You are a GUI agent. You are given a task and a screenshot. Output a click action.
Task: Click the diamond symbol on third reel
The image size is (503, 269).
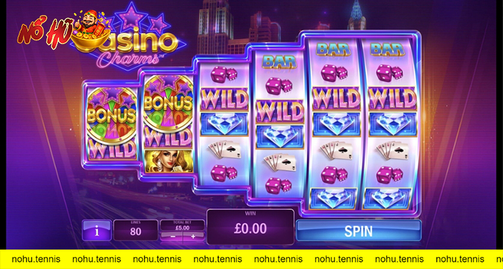coord(224,124)
